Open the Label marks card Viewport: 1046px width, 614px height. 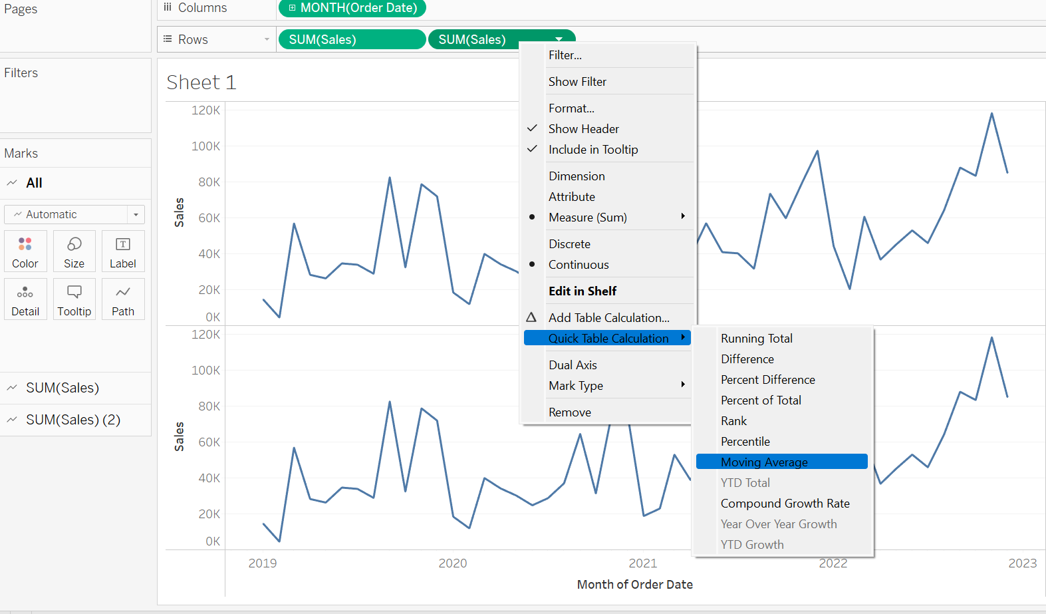123,251
